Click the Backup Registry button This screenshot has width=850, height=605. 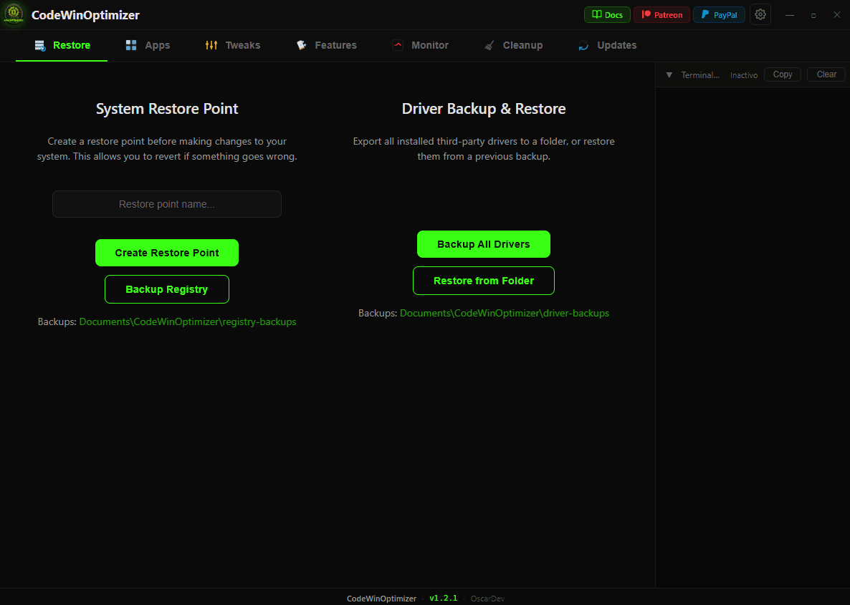[x=167, y=289]
